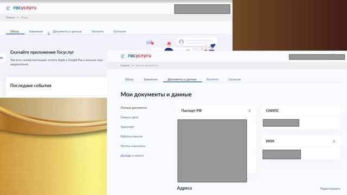The height and width of the screenshot is (195, 347).
Task: Click Скачайте приложение Госуслуг banner heading
Action: 42,52
